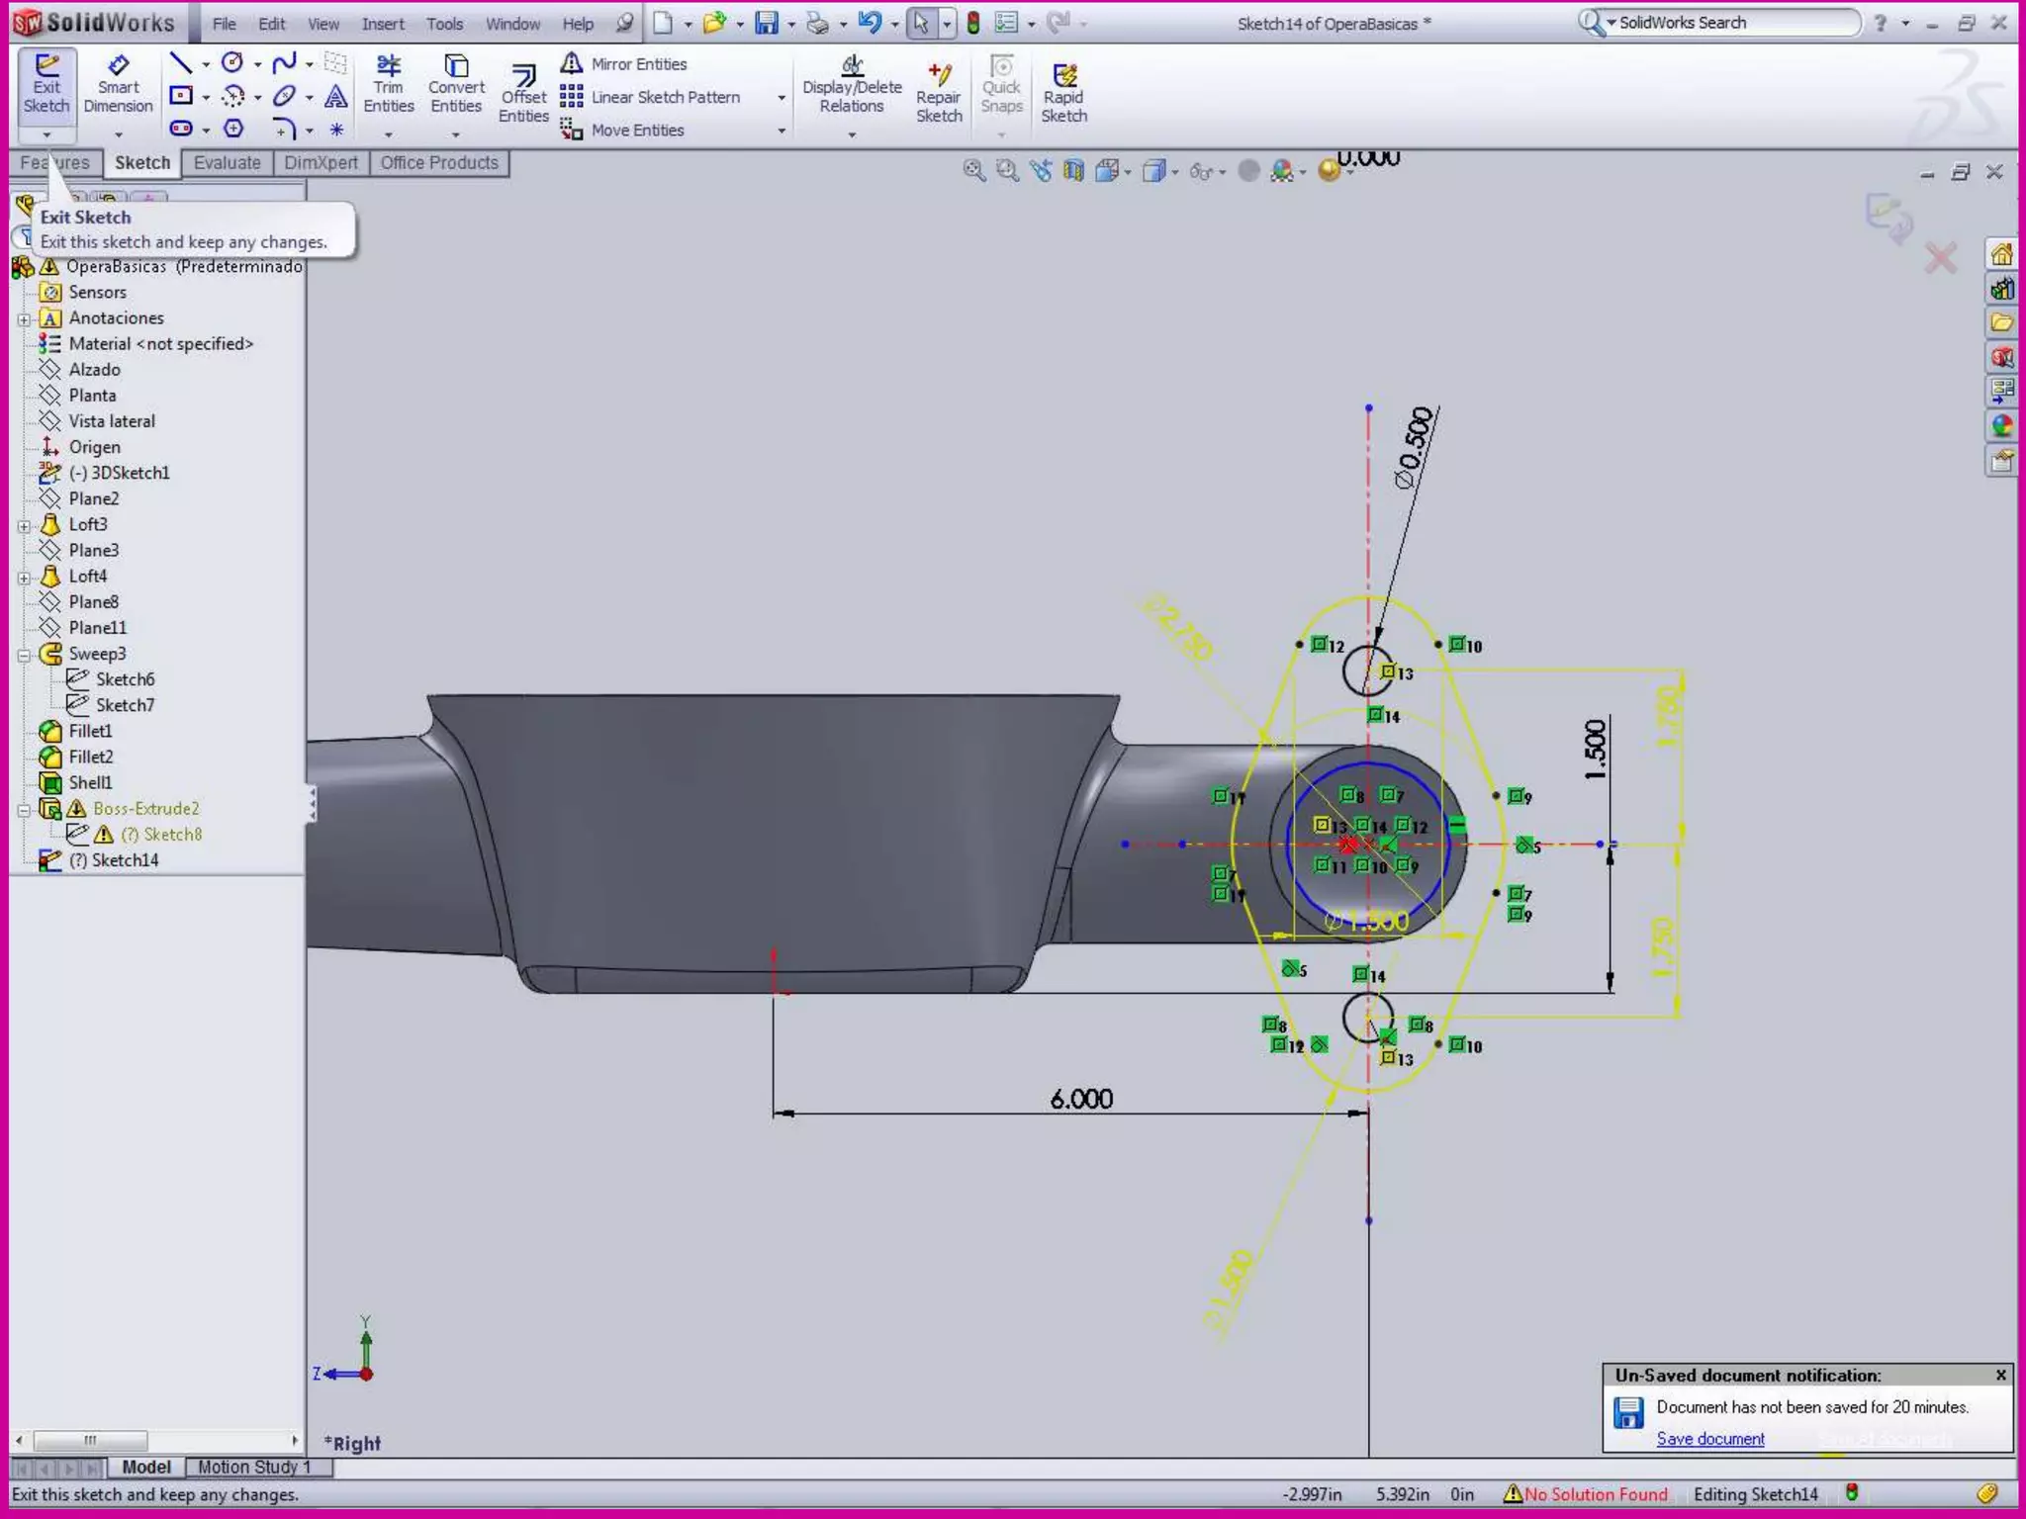Click the Repair Sketch icon
Image resolution: width=2026 pixels, height=1519 pixels.
pyautogui.click(x=939, y=94)
